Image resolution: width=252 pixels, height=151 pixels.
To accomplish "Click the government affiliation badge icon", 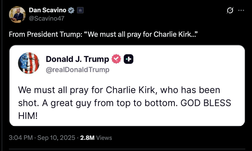I will pos(80,11).
